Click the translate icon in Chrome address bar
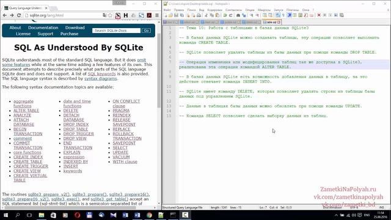 click(x=104, y=15)
